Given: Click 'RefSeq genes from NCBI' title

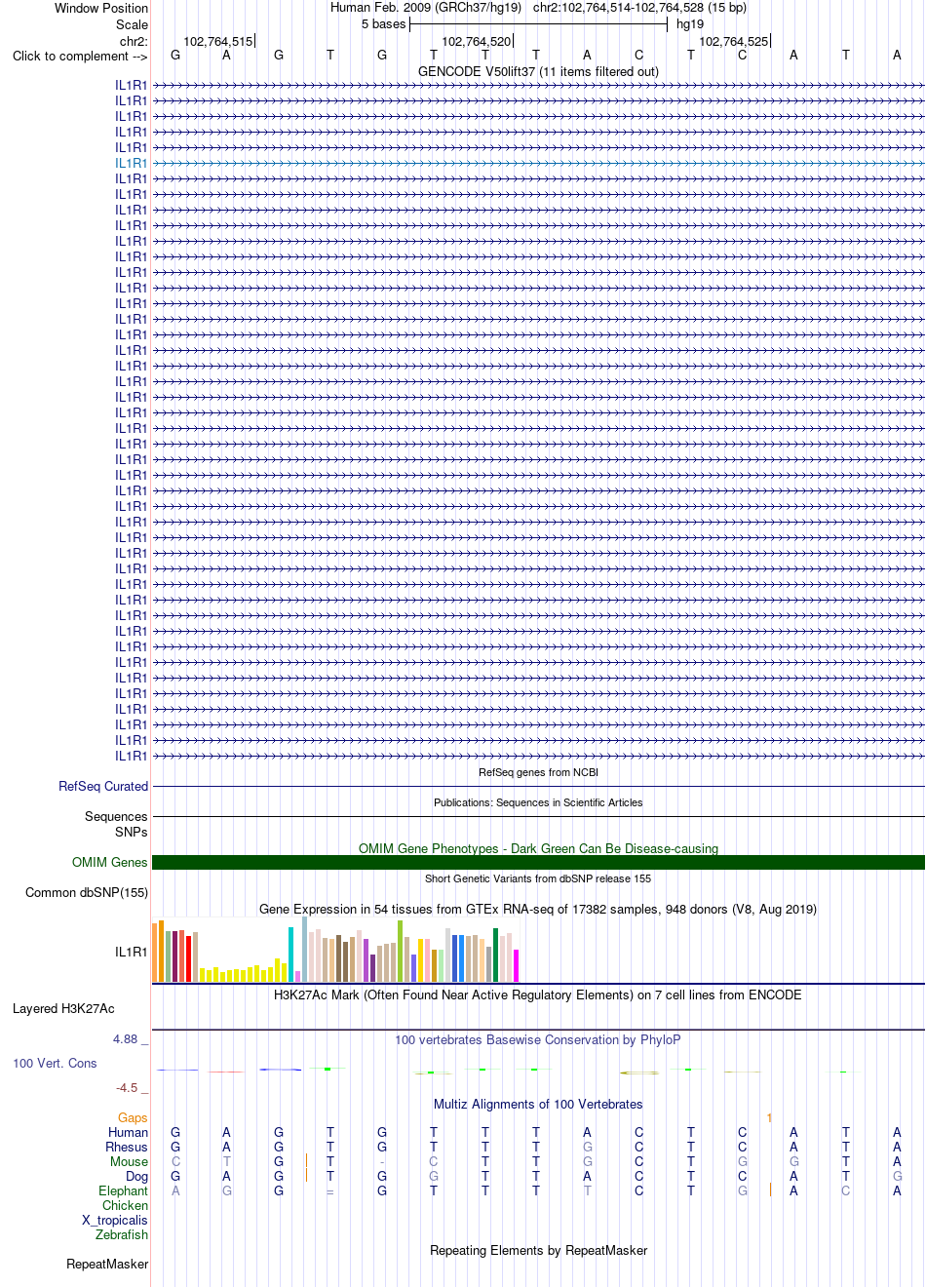Looking at the screenshot, I should click(538, 772).
